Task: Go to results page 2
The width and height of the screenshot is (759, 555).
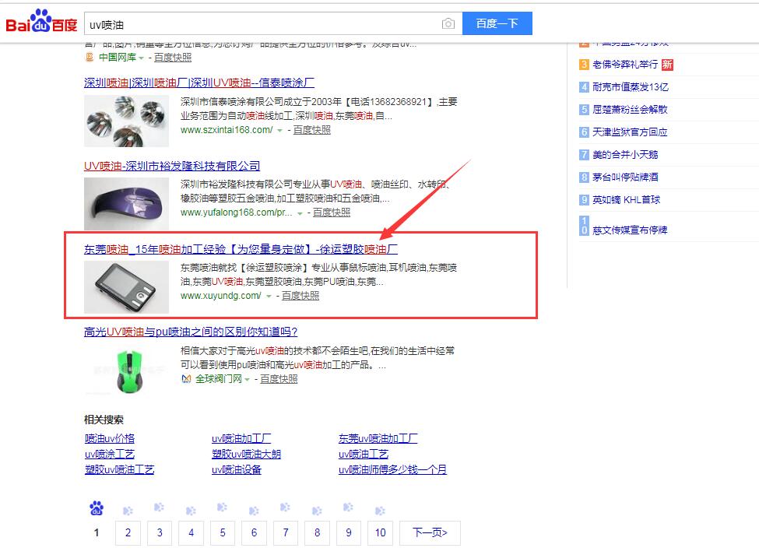Action: (128, 533)
